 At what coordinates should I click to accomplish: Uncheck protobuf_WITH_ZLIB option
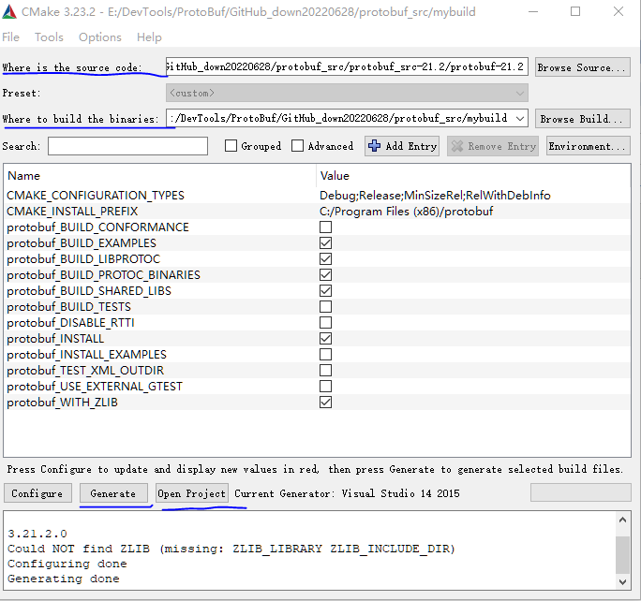pos(325,403)
